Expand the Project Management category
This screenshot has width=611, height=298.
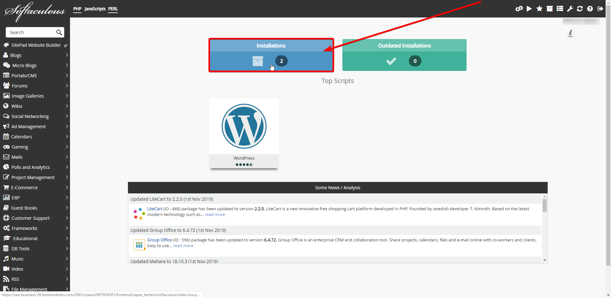click(x=67, y=177)
